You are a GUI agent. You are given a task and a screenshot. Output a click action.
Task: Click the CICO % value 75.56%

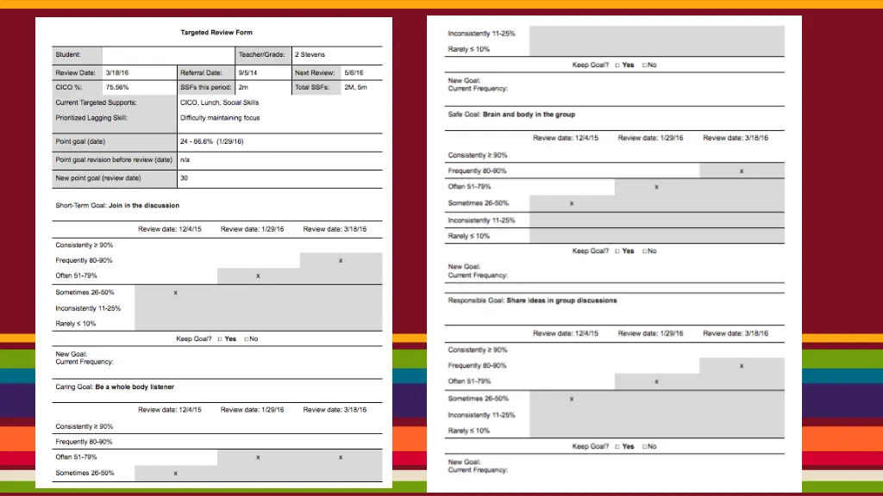point(117,88)
